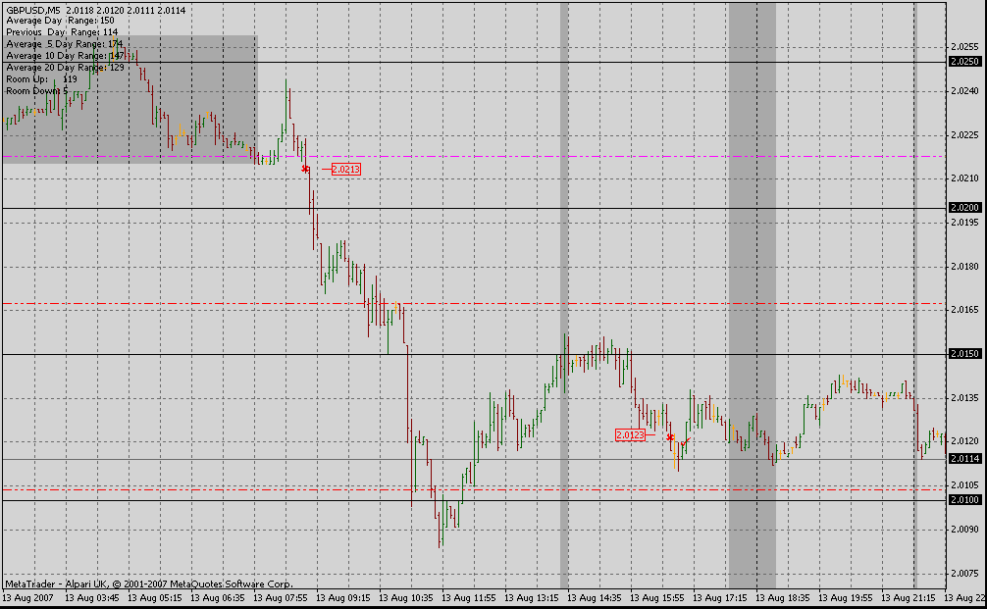Click the 'Average 20 Day Range: 129' label
This screenshot has width=987, height=609.
pyautogui.click(x=65, y=68)
